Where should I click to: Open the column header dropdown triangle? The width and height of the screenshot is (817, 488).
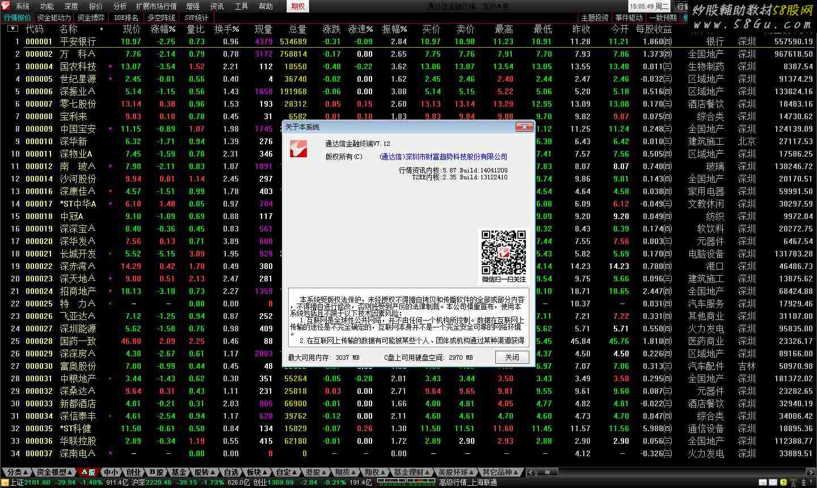12,28
